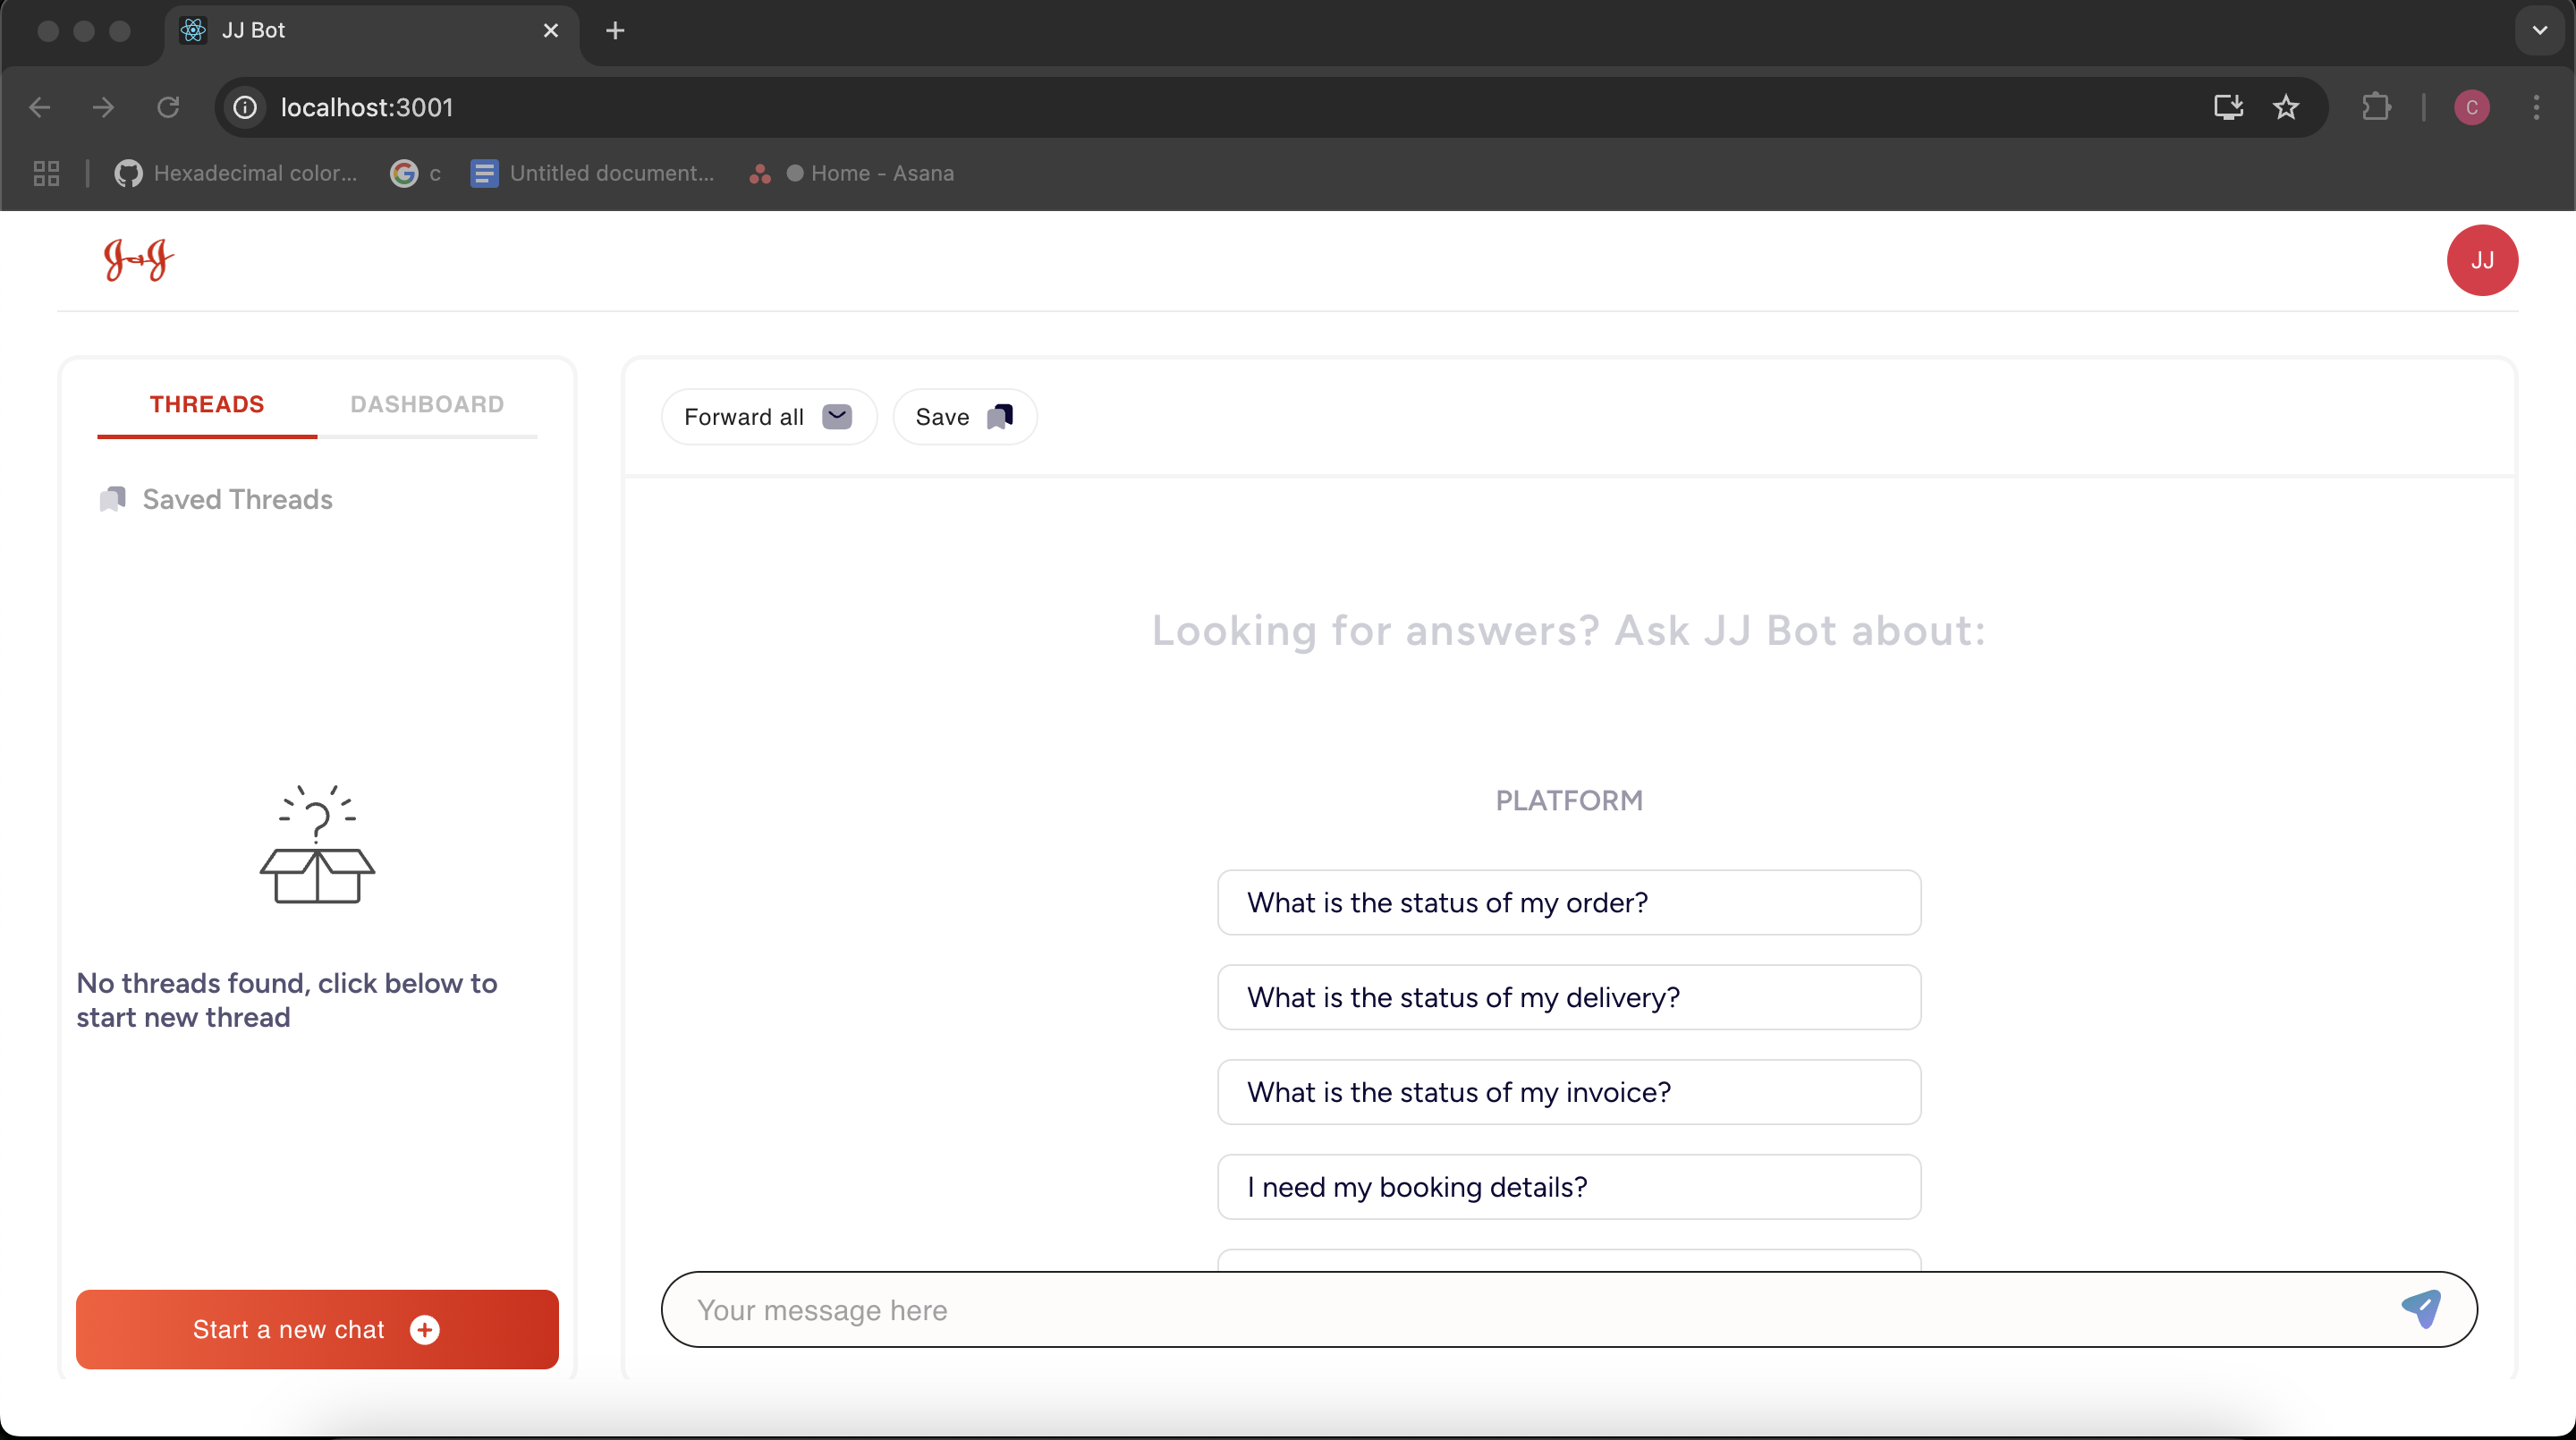Click the J&J logo in header

click(x=139, y=260)
